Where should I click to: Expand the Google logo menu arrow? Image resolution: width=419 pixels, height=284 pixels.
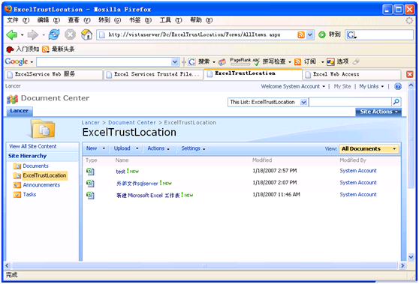pyautogui.click(x=32, y=62)
